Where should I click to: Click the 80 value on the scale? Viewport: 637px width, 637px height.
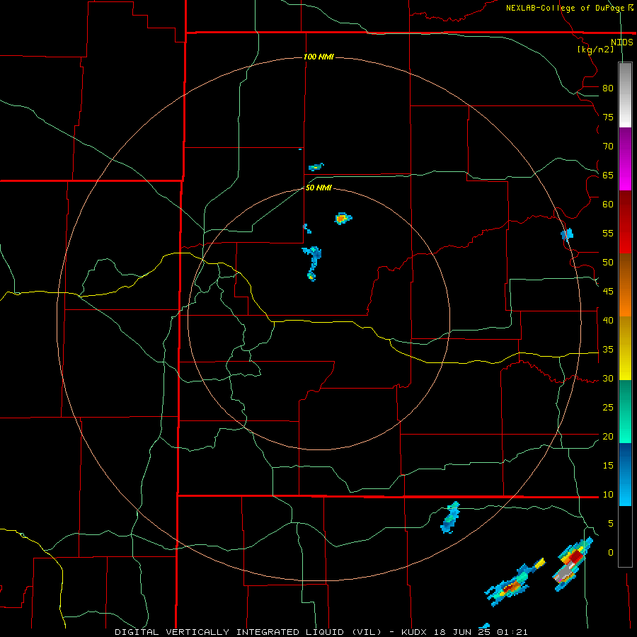click(608, 88)
